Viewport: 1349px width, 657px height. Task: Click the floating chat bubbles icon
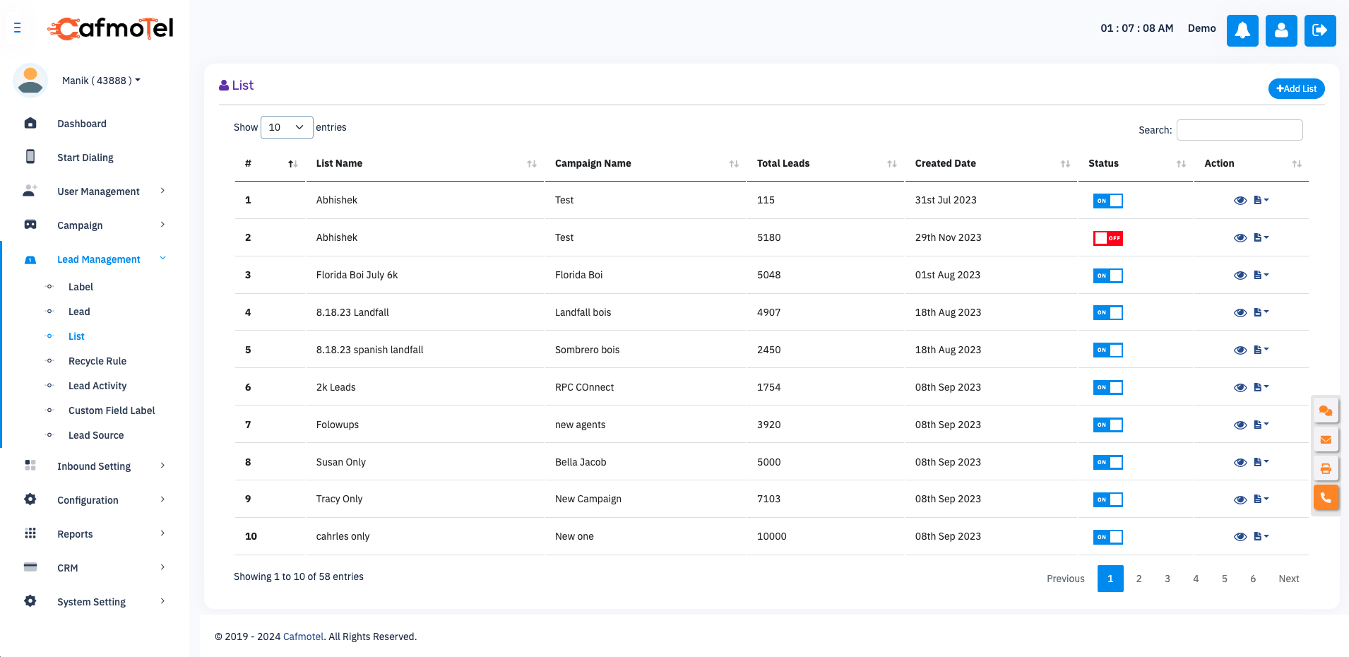click(x=1326, y=410)
